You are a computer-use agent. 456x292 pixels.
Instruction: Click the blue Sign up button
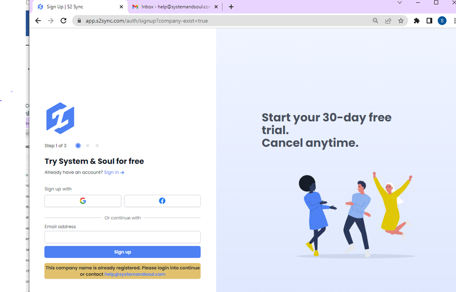pos(123,252)
